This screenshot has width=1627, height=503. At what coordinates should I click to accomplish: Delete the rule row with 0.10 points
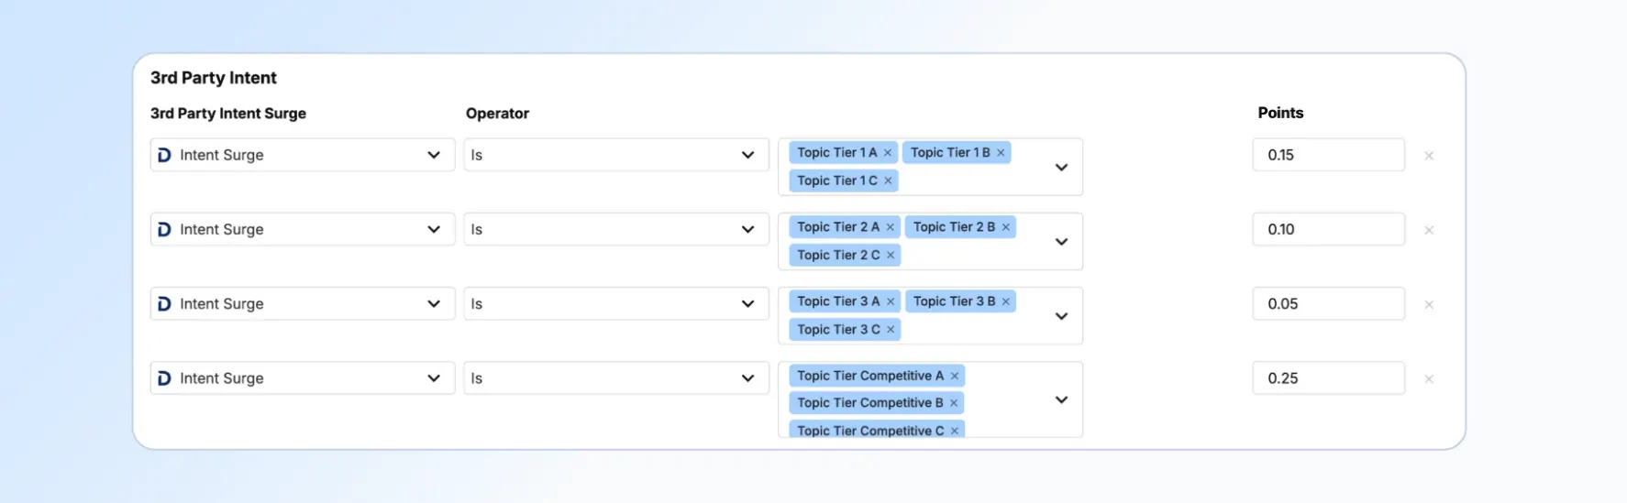point(1429,230)
